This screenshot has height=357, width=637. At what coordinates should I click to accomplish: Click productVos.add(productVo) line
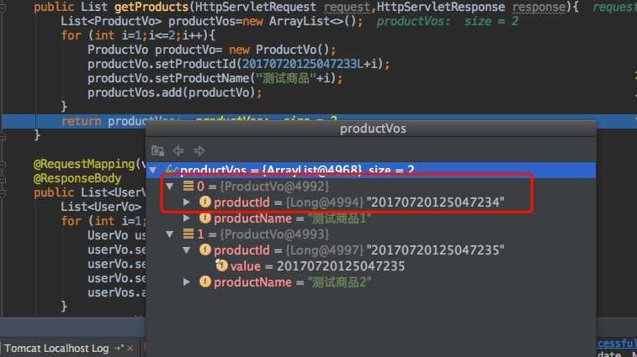(175, 92)
